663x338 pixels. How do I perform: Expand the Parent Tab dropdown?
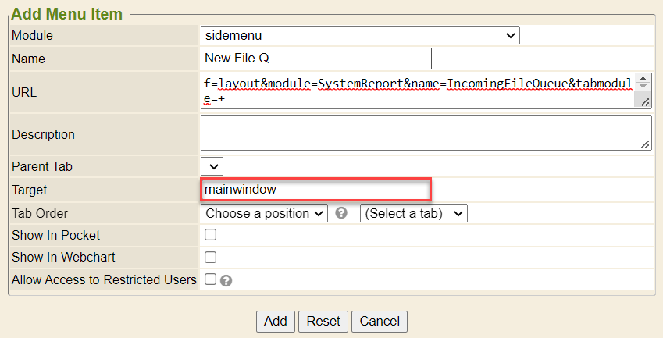pyautogui.click(x=212, y=165)
